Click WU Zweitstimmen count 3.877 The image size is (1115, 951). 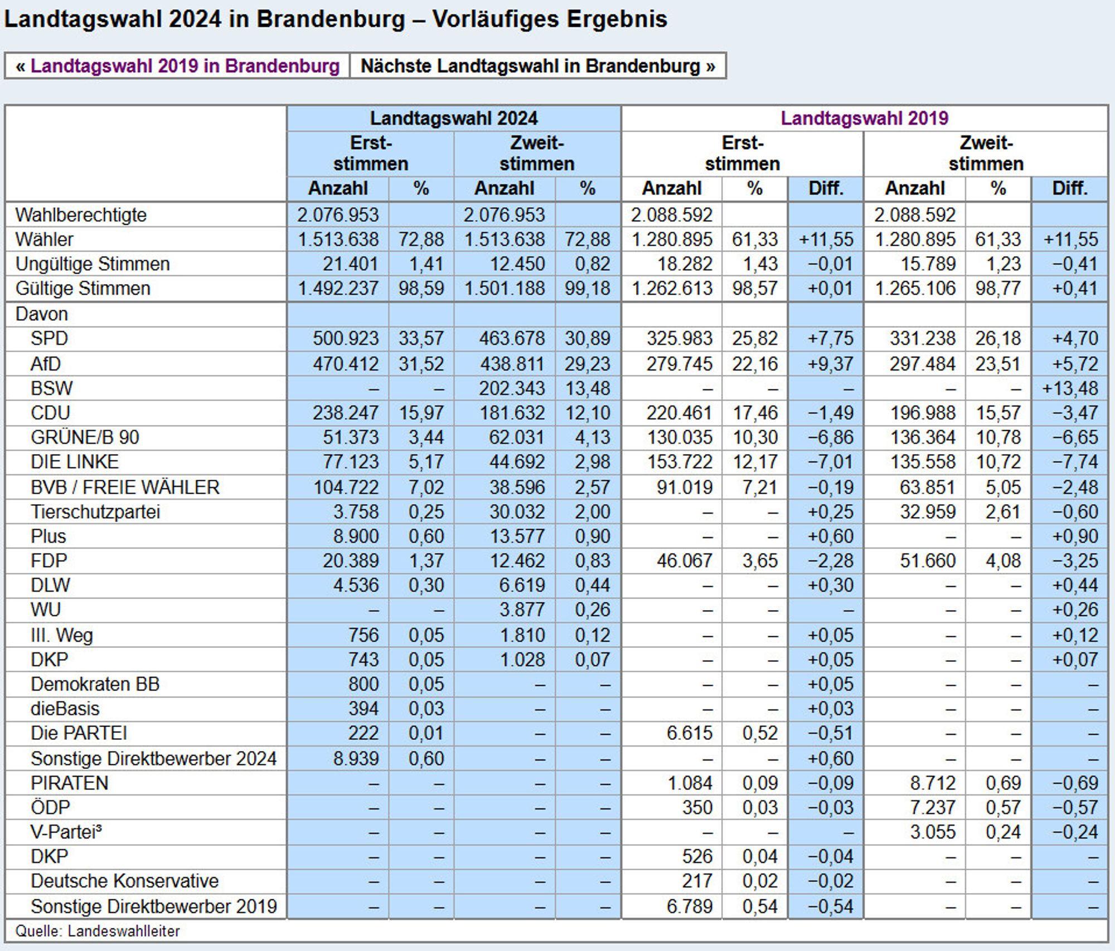522,609
